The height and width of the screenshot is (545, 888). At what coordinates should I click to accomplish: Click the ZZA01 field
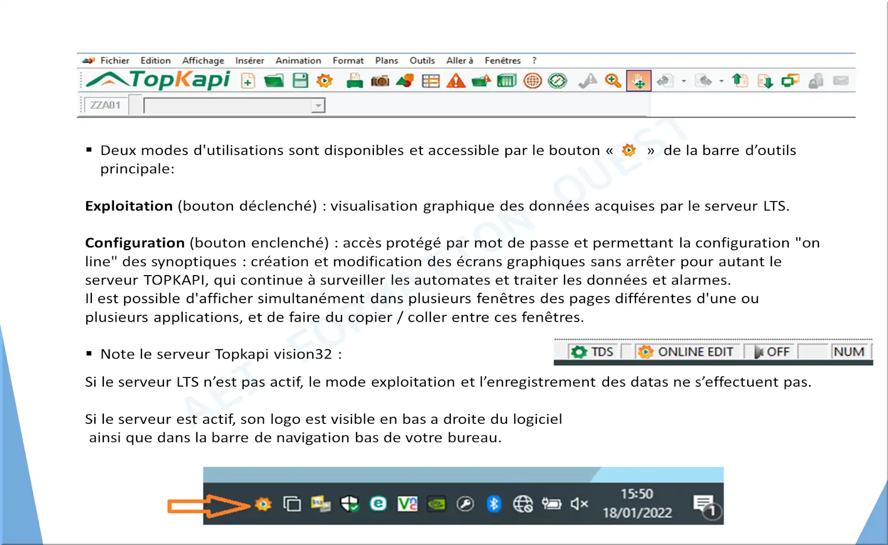click(x=106, y=105)
